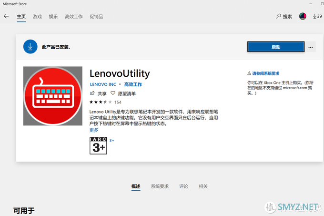Click the LenovoUtility app title

pyautogui.click(x=120, y=73)
